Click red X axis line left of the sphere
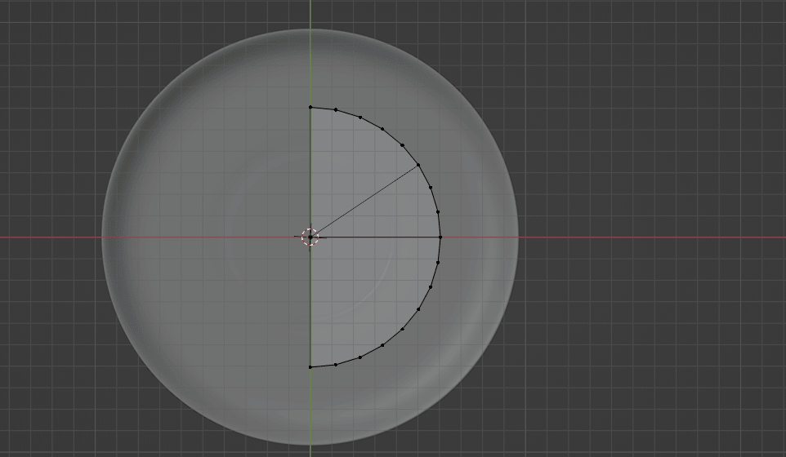Image resolution: width=786 pixels, height=457 pixels. [x=49, y=237]
